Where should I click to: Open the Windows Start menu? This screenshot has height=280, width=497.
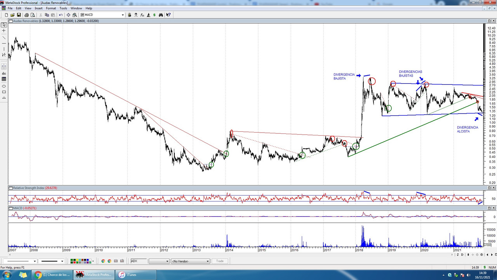coord(7,275)
